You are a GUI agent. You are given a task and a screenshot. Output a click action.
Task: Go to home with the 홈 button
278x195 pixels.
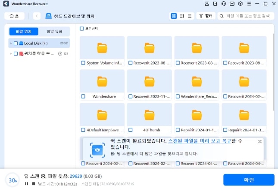[14, 16]
